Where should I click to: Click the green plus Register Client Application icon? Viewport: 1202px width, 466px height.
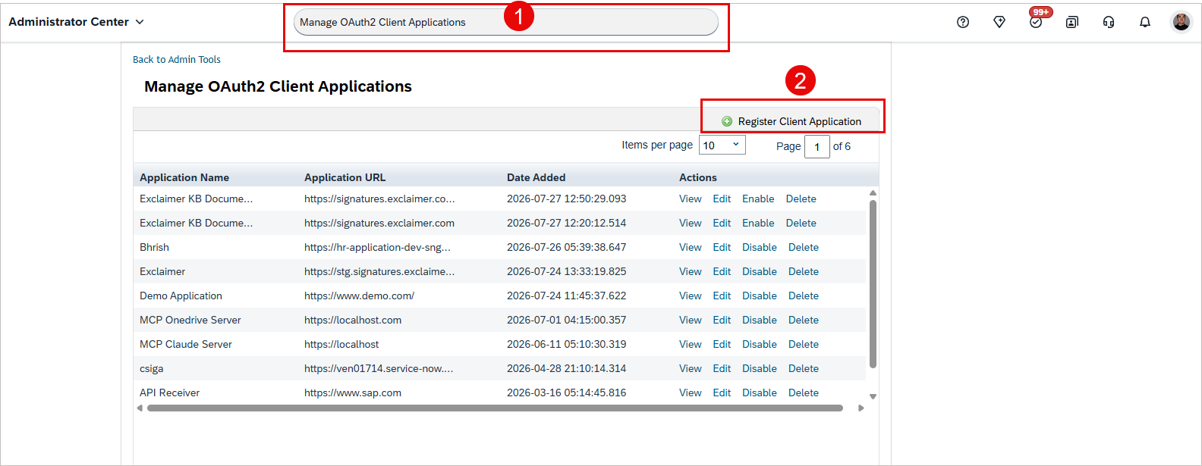(x=727, y=121)
